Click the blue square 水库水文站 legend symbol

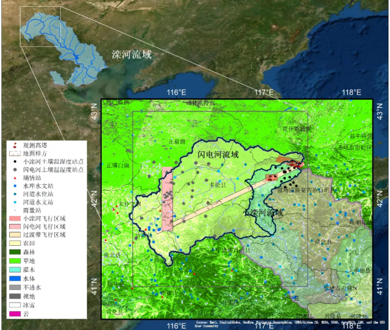[14, 185]
